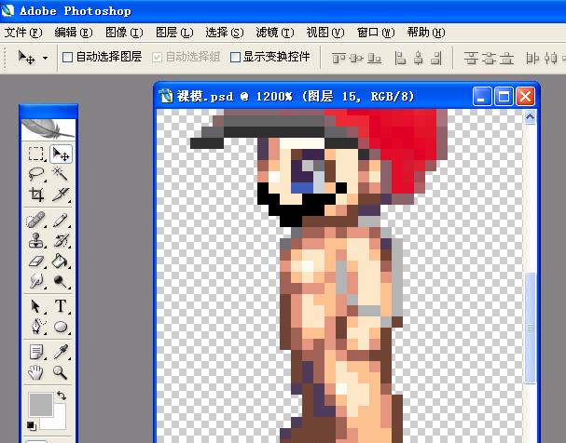Activate the Eraser tool
The width and height of the screenshot is (566, 443).
click(x=36, y=261)
